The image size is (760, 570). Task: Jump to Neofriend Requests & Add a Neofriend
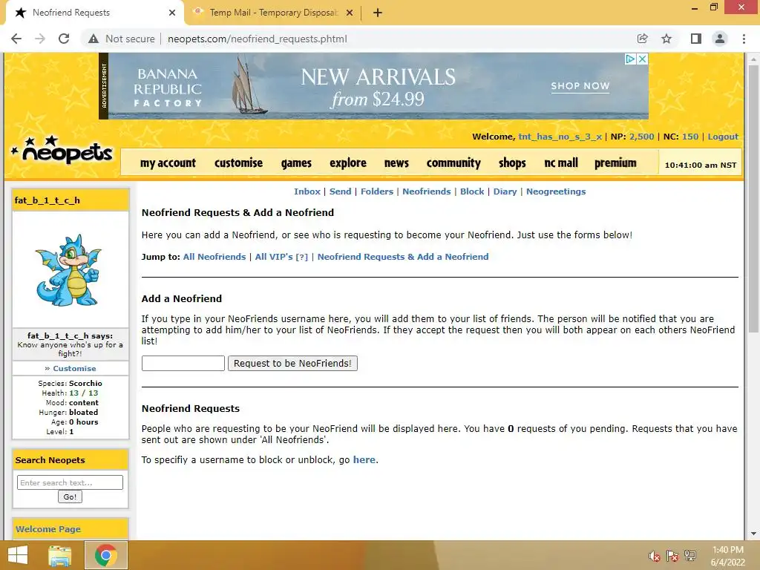tap(403, 257)
